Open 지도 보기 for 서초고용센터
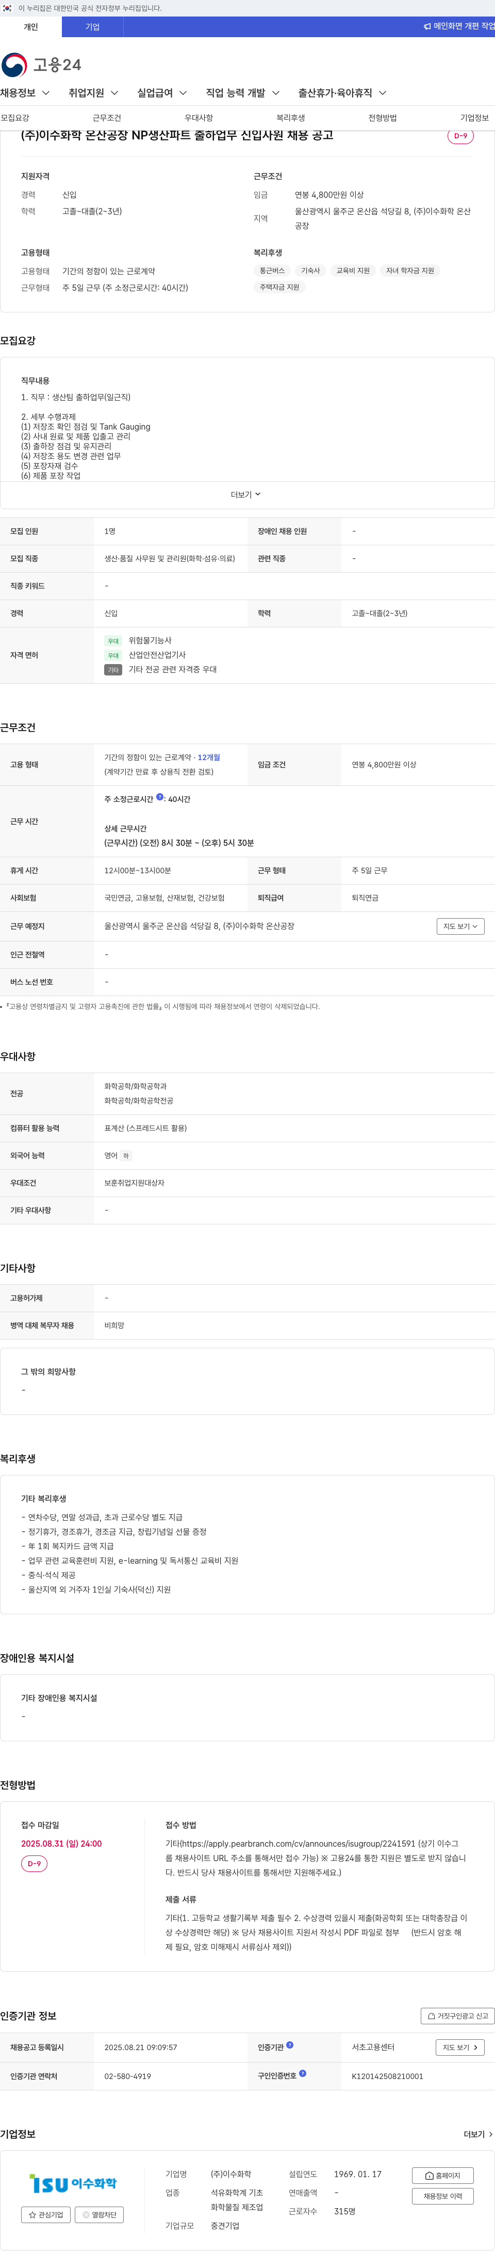495x2251 pixels. click(x=460, y=2048)
